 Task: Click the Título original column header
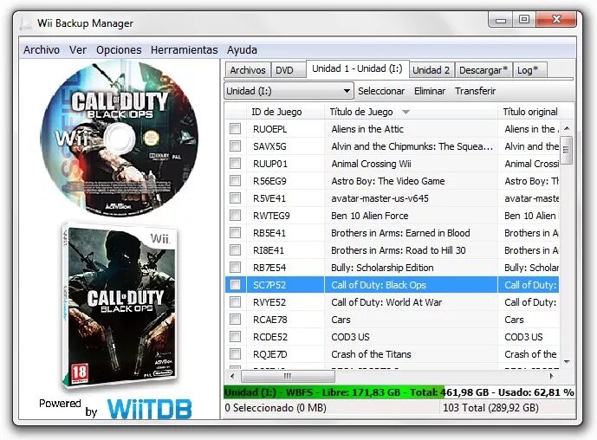point(530,112)
